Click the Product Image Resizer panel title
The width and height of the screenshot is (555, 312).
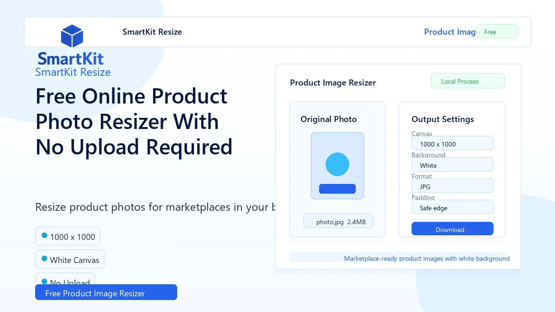(333, 83)
